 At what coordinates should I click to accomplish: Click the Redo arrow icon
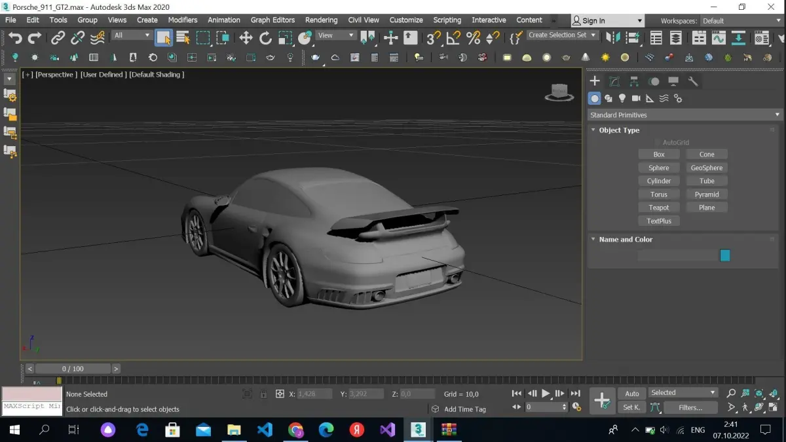pos(35,38)
